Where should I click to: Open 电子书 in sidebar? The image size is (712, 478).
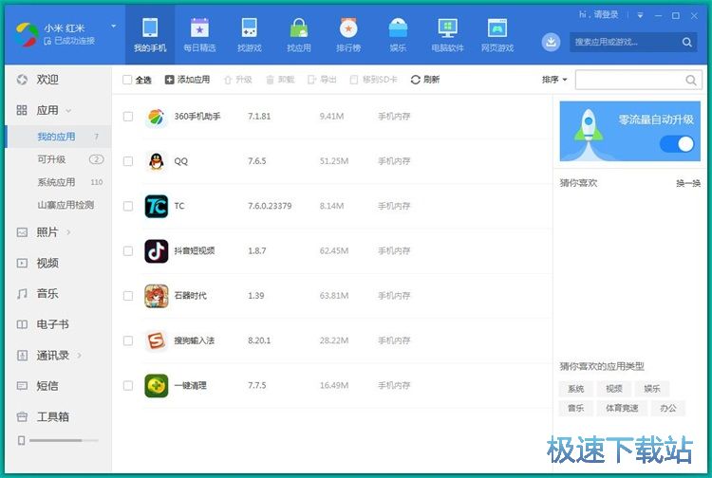coord(58,324)
